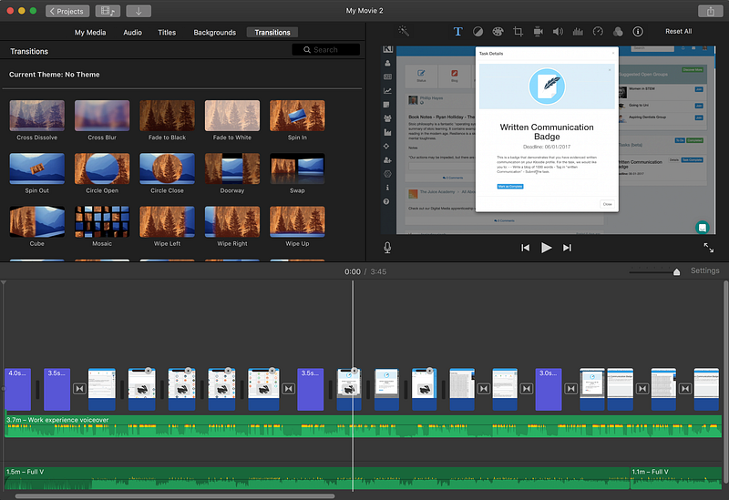Viewport: 729px width, 500px height.
Task: Click the microphone voiceover record icon
Action: click(388, 247)
